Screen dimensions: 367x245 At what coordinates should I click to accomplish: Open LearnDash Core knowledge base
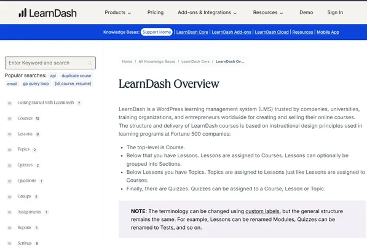coord(192,33)
